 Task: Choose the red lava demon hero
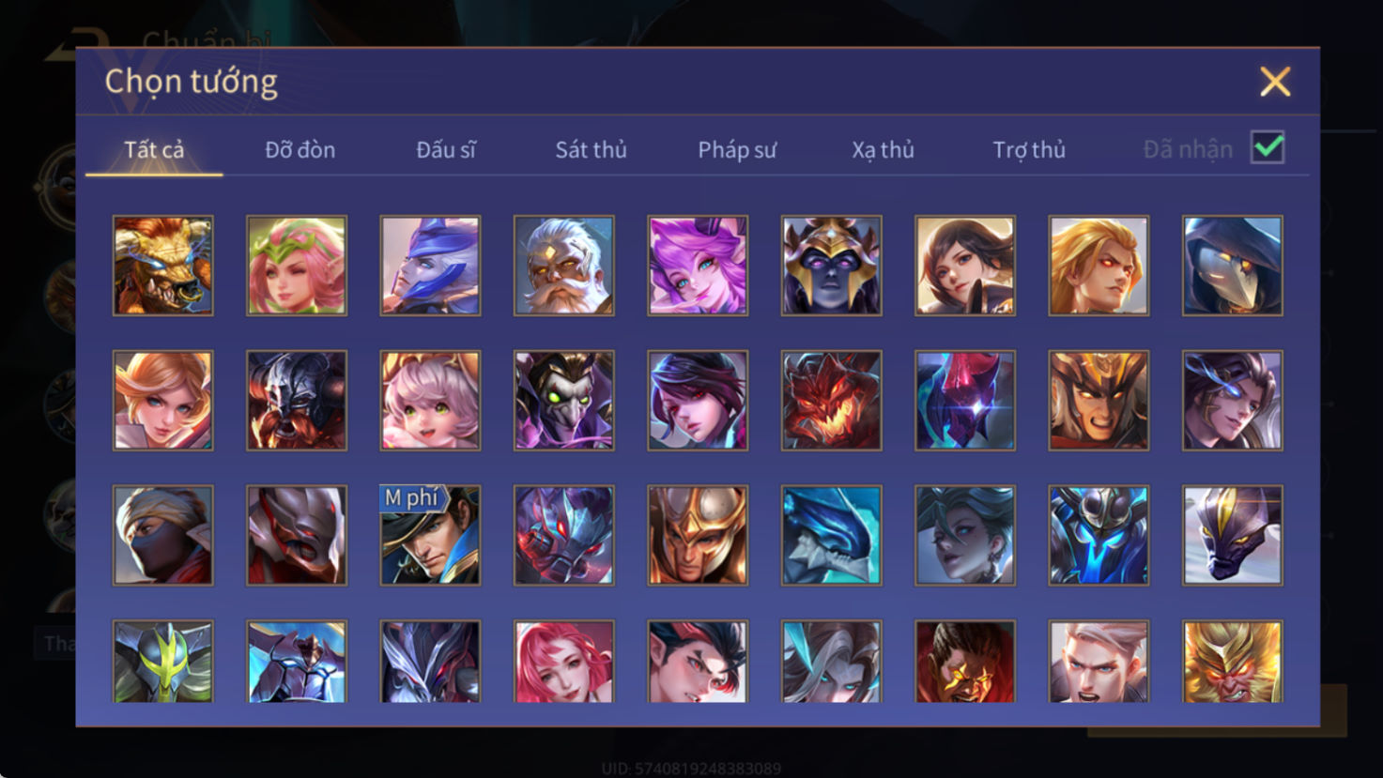tap(831, 401)
